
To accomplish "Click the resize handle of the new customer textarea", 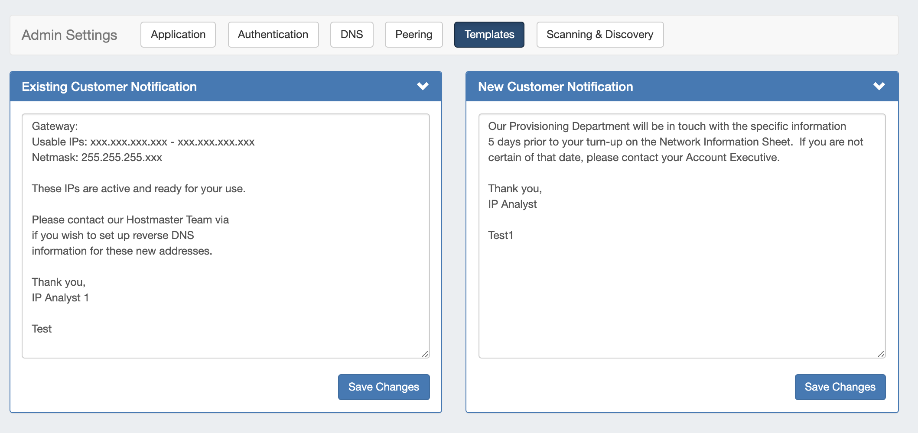I will (x=881, y=354).
